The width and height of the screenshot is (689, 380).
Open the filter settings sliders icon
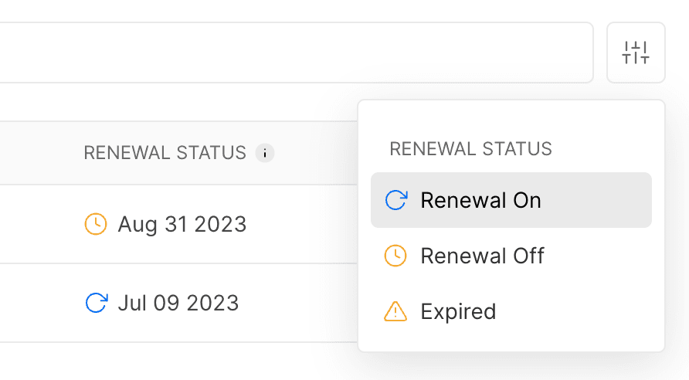[x=636, y=53]
